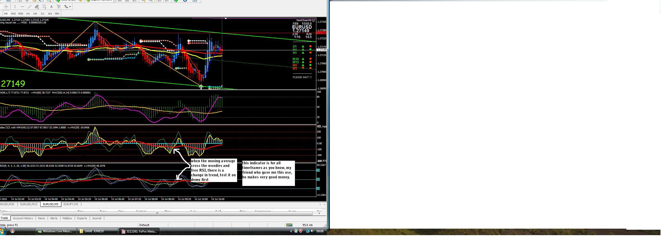Click the terminal horizontal scrollbar thumb
This screenshot has width=667, height=250.
(157, 214)
